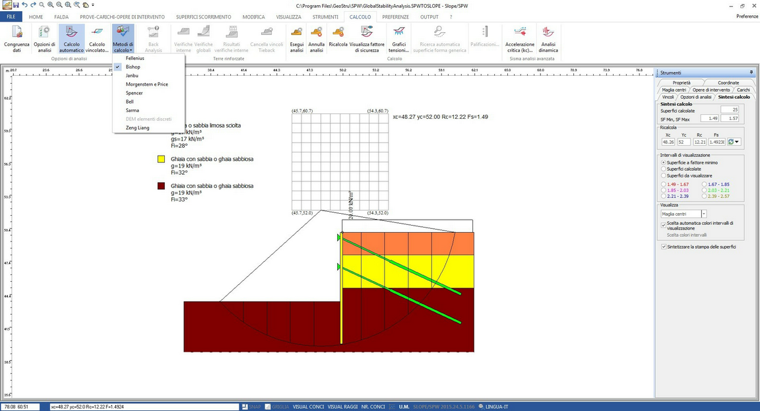Expand quick access toolbar customize arrow
The height and width of the screenshot is (411, 760).
93,5
